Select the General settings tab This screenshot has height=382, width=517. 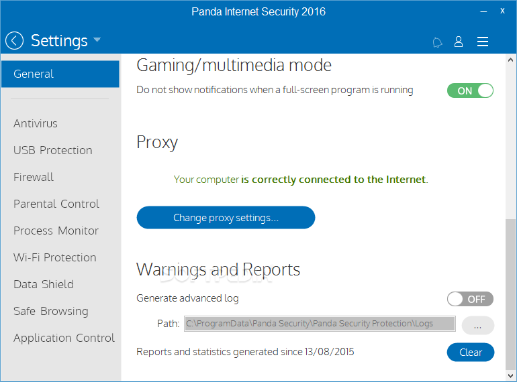click(60, 74)
